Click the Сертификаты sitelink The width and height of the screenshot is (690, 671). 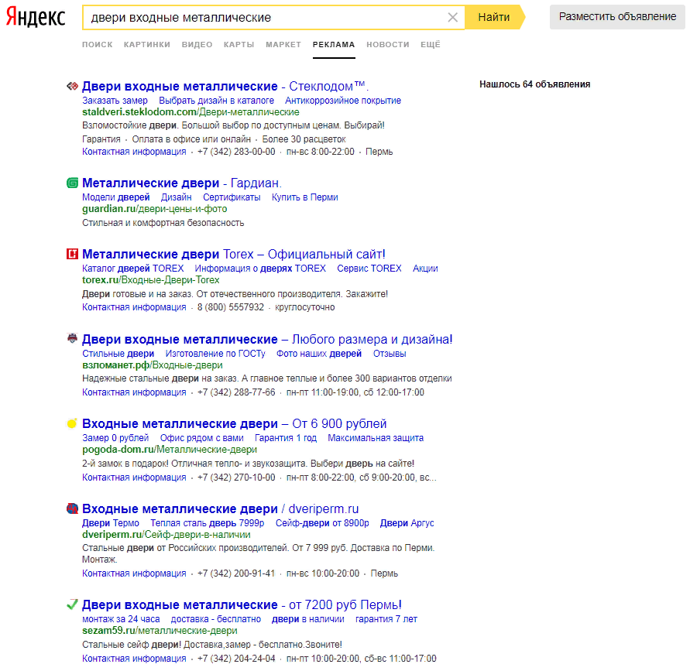point(232,197)
